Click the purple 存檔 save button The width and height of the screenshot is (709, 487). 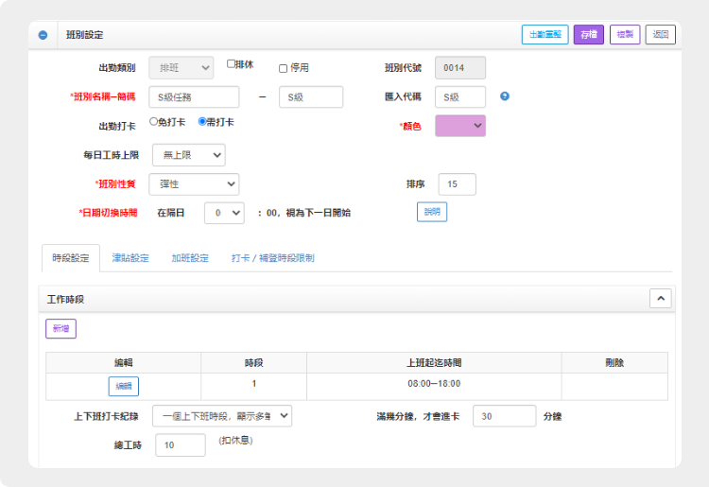tap(589, 34)
